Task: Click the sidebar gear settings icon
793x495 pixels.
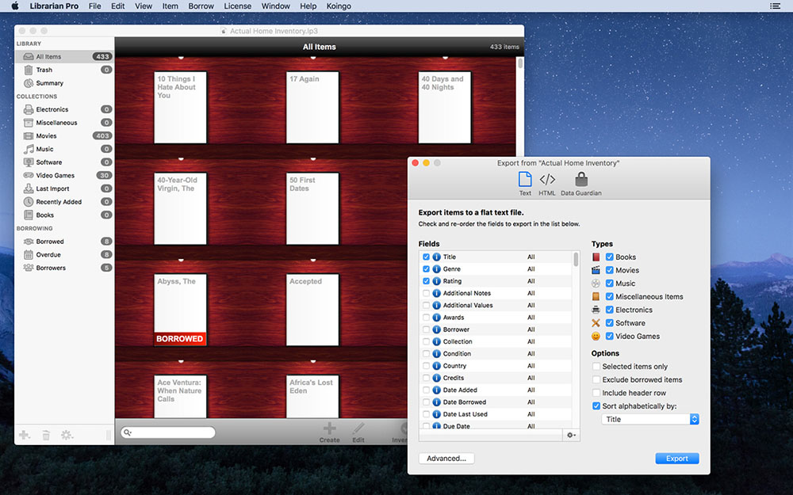Action: (67, 435)
